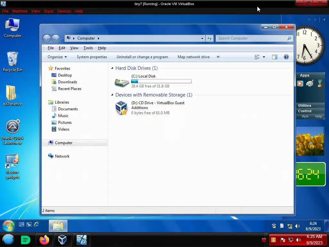Click Control in the sidebar gadget
The image size is (329, 247).
point(305,111)
